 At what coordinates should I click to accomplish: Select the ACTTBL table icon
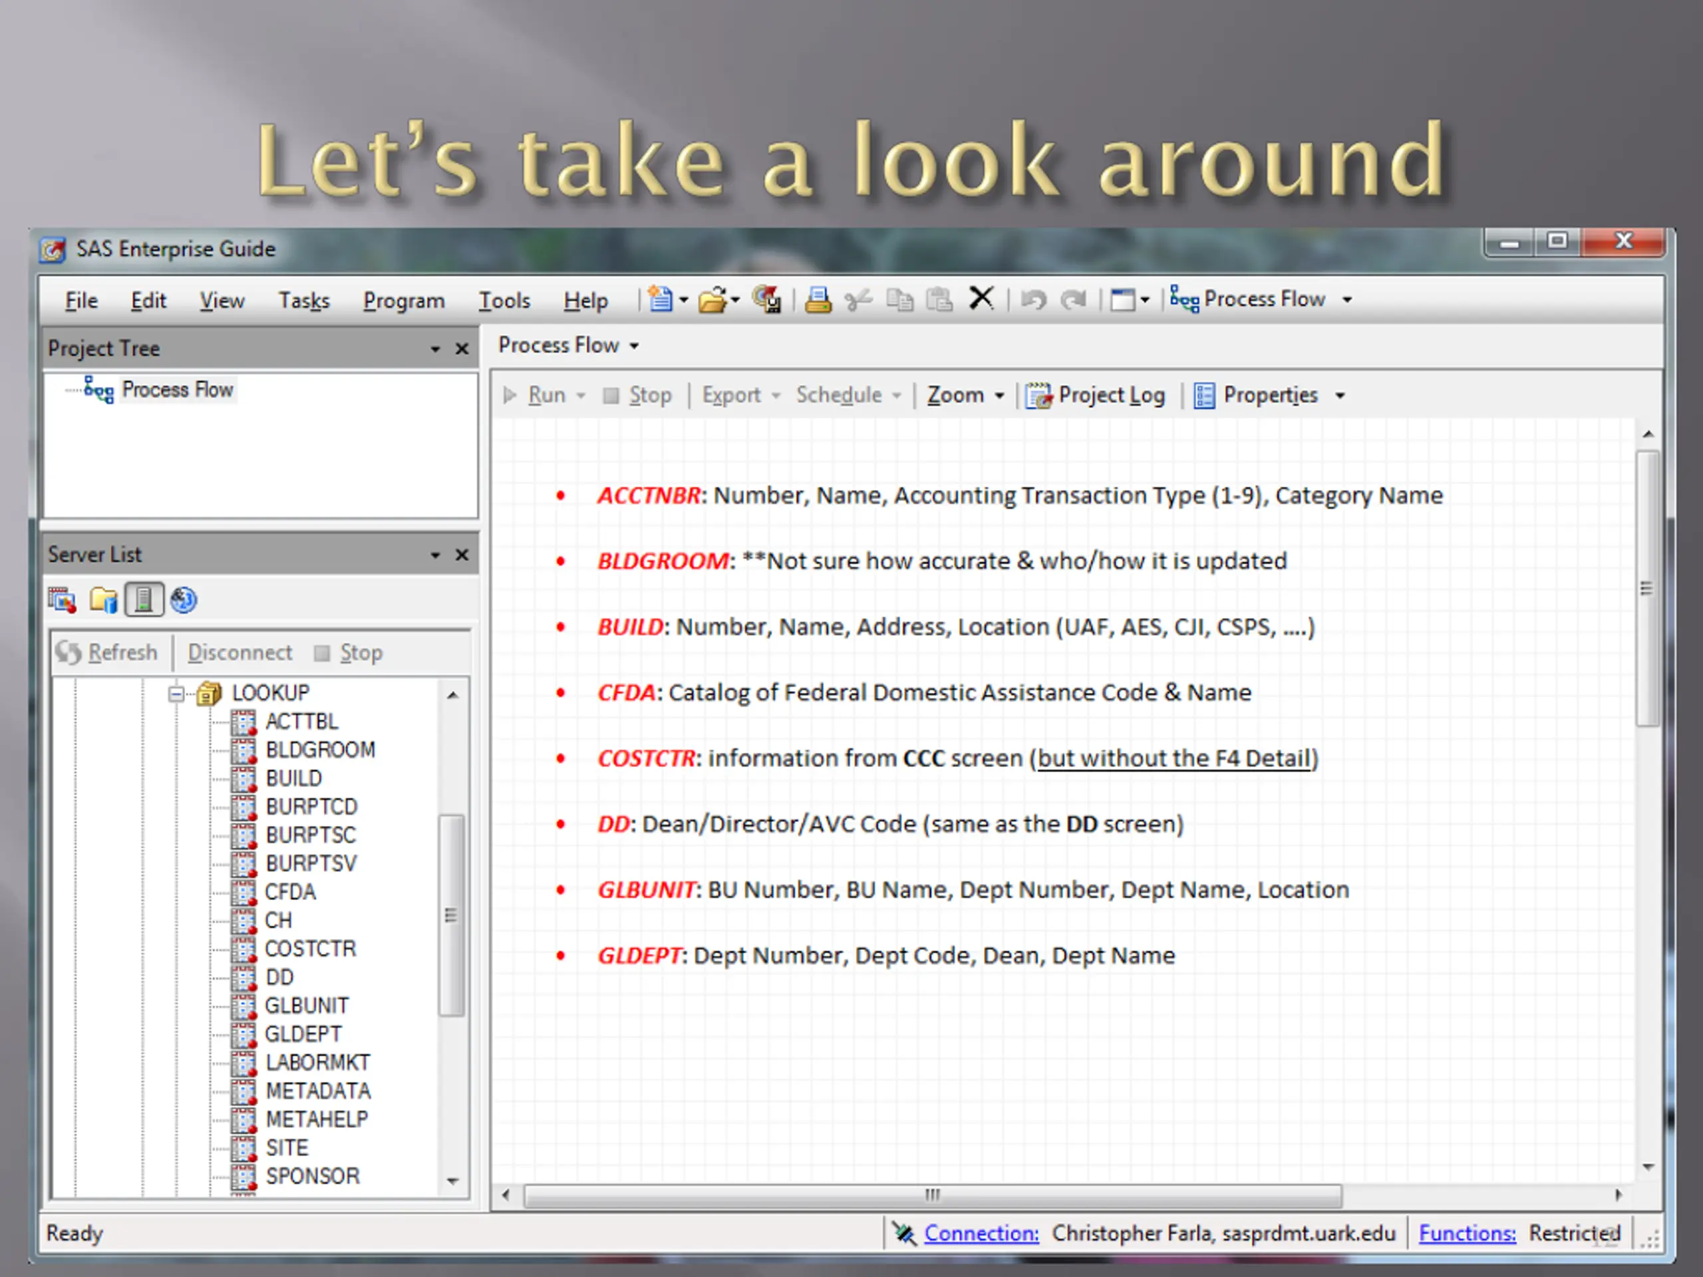(243, 722)
